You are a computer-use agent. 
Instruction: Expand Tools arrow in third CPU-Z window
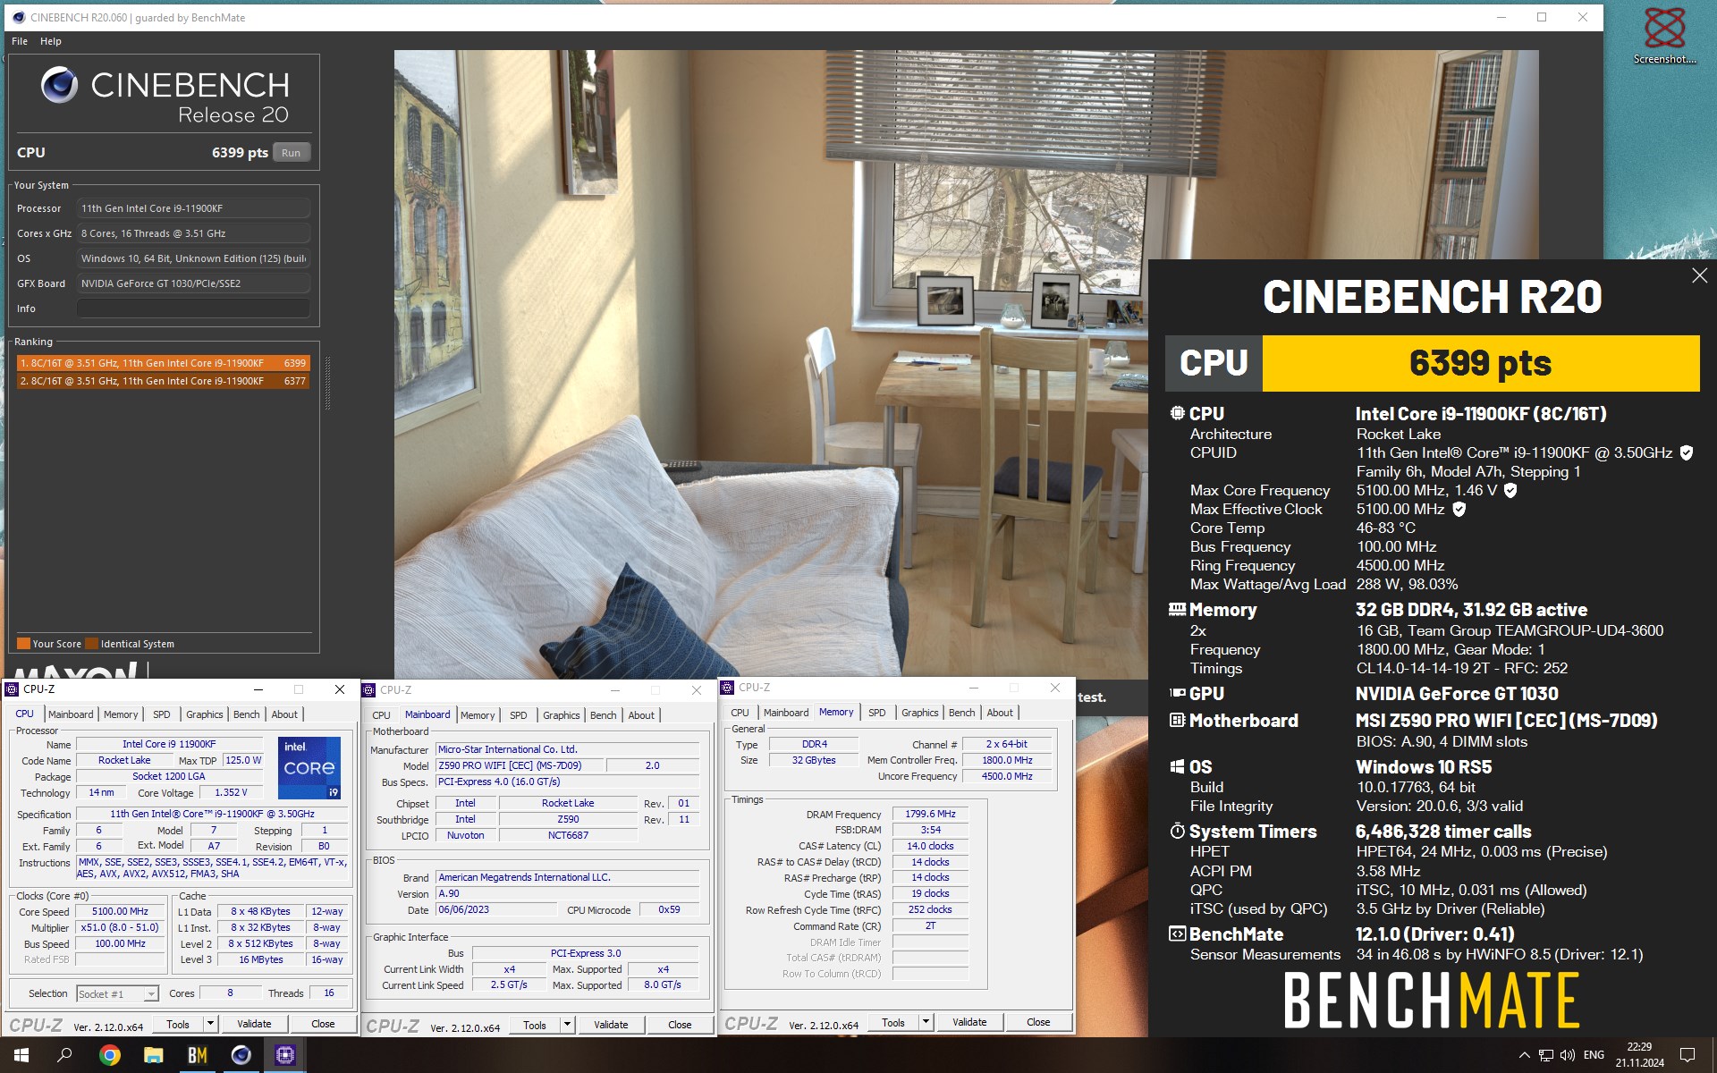[x=926, y=1022]
